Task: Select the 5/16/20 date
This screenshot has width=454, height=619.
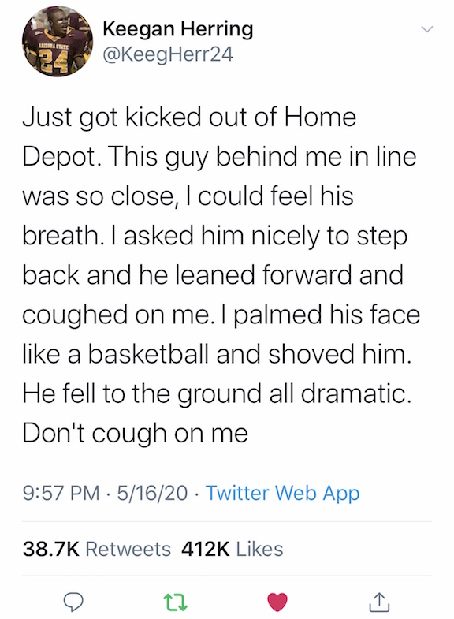Action: tap(152, 493)
